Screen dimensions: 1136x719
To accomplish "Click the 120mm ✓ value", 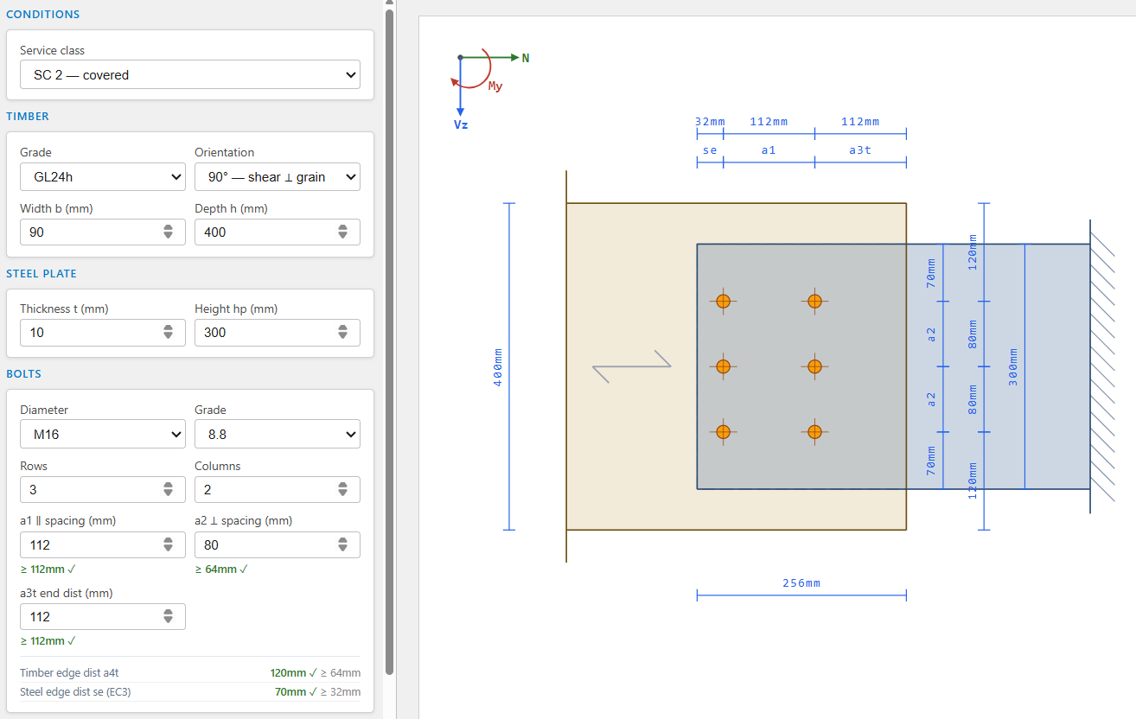I will [294, 673].
